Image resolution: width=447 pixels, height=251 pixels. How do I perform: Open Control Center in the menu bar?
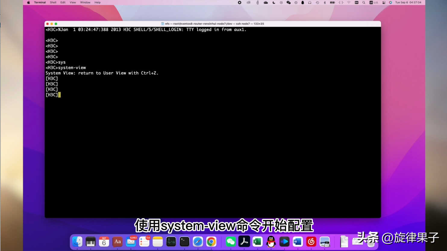[x=384, y=2]
